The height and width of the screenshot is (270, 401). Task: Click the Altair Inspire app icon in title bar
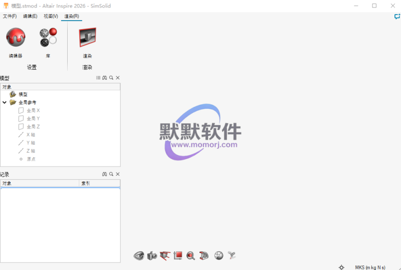coord(6,6)
